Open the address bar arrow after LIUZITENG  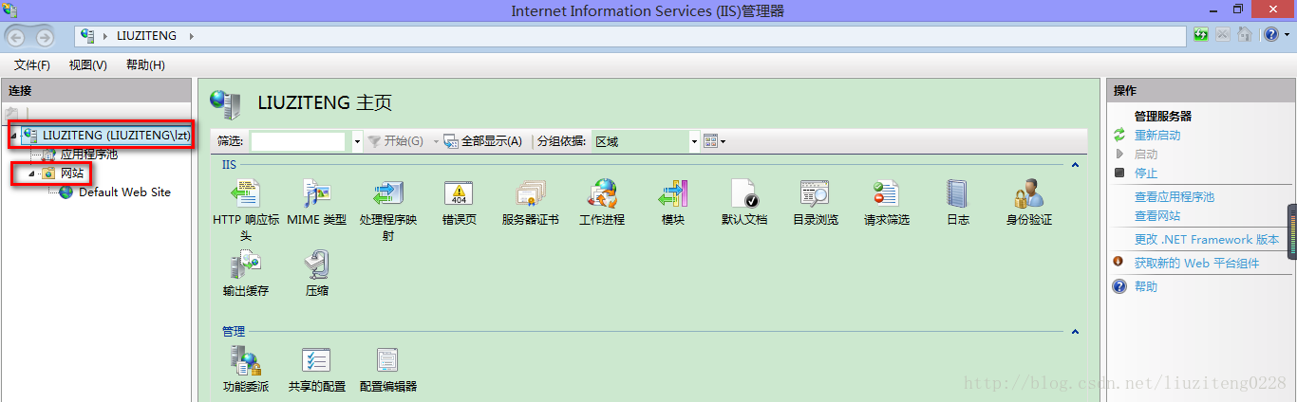coord(190,36)
